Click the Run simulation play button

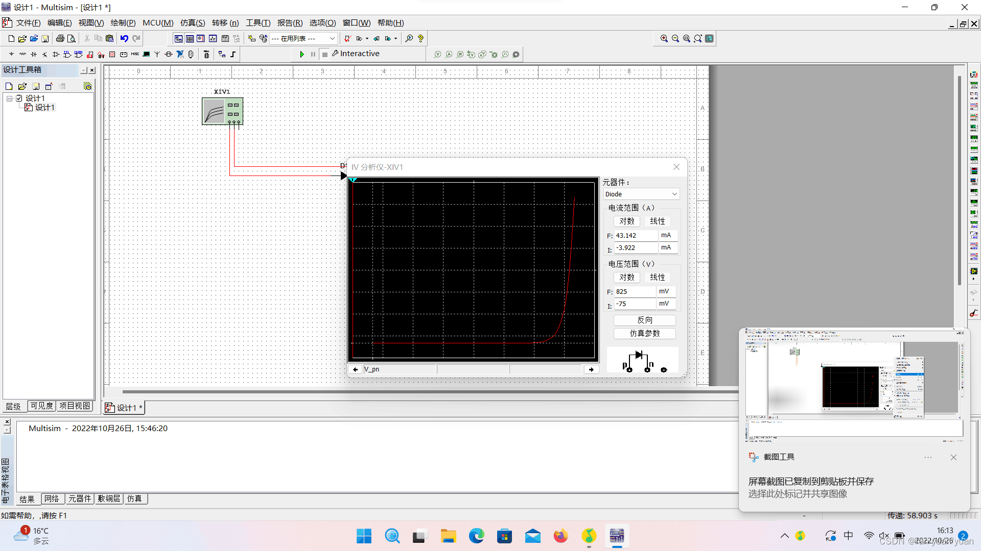pos(302,54)
